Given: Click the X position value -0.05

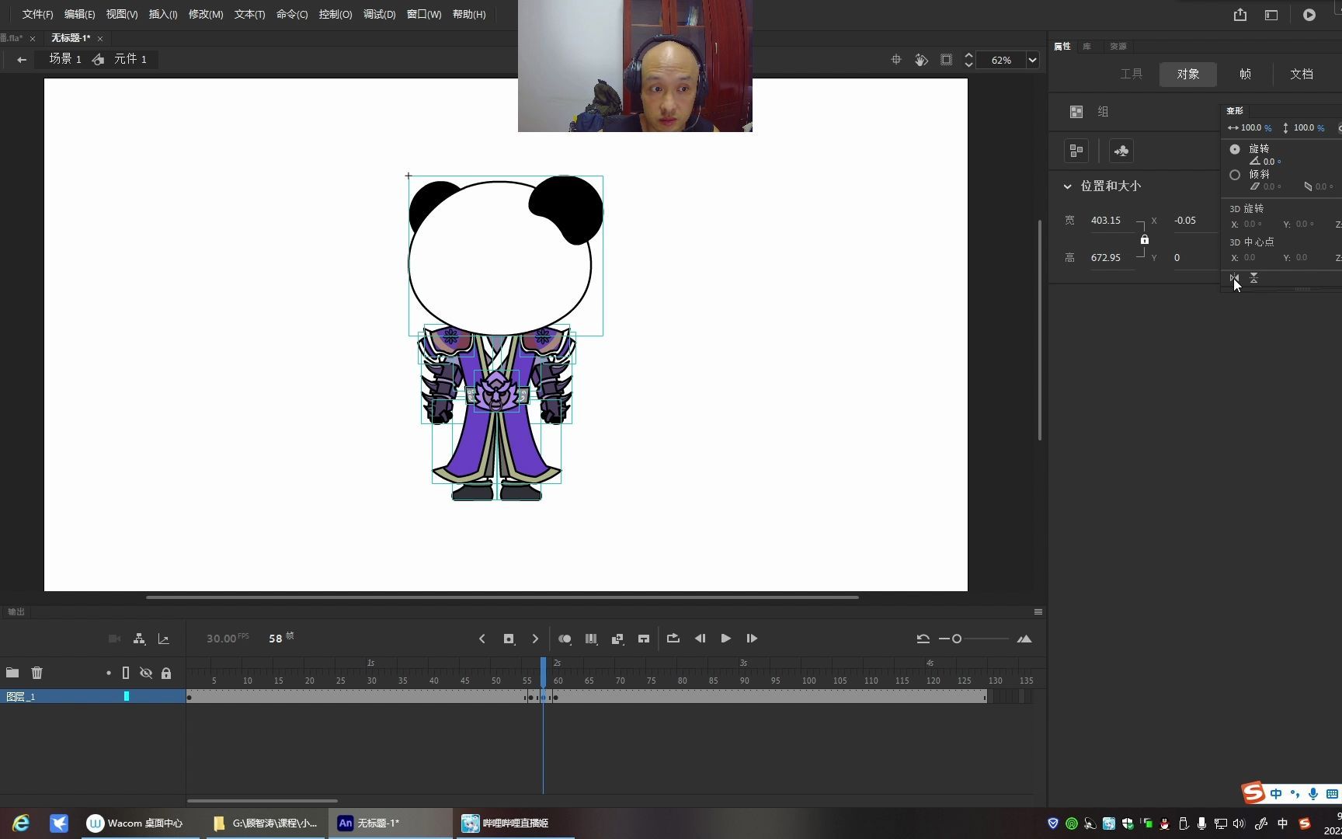Looking at the screenshot, I should click(x=1185, y=221).
